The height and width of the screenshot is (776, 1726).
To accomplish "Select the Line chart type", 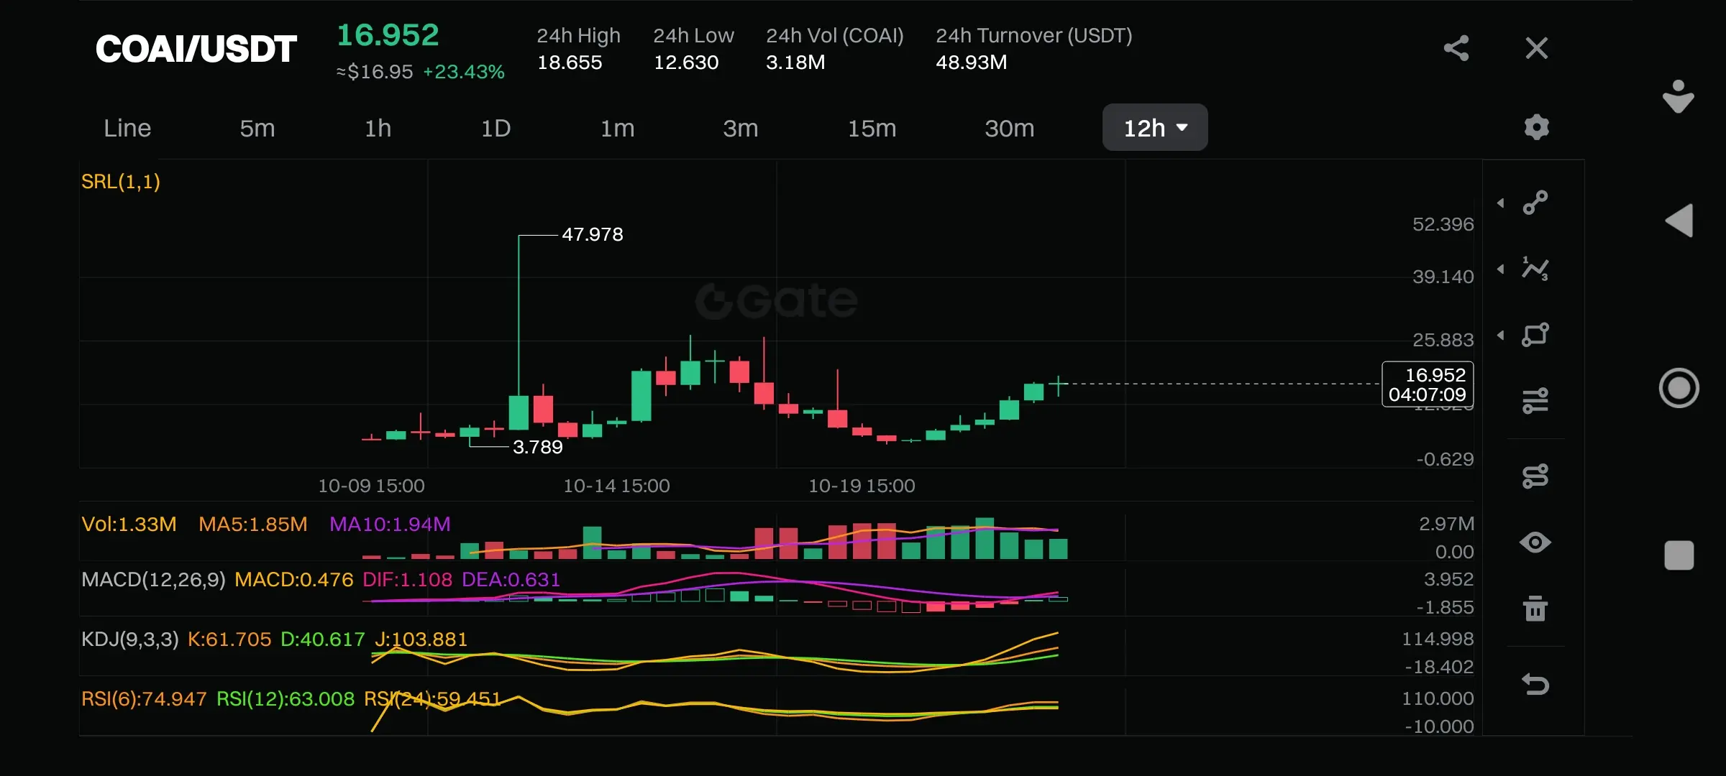I will click(127, 128).
